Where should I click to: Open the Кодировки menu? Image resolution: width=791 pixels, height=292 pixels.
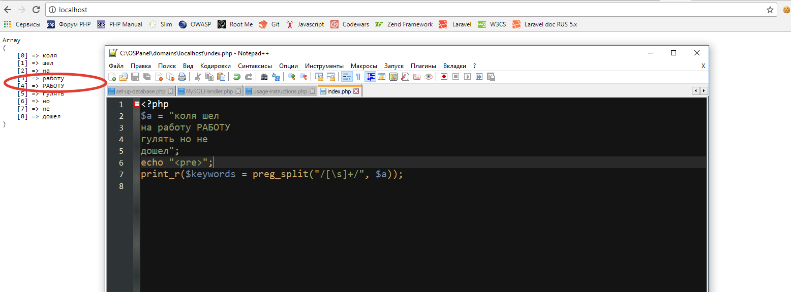pyautogui.click(x=216, y=66)
